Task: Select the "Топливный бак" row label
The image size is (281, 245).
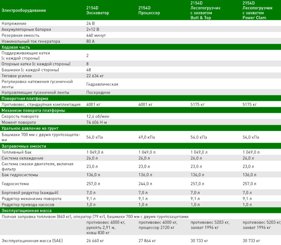Action: 16,152
